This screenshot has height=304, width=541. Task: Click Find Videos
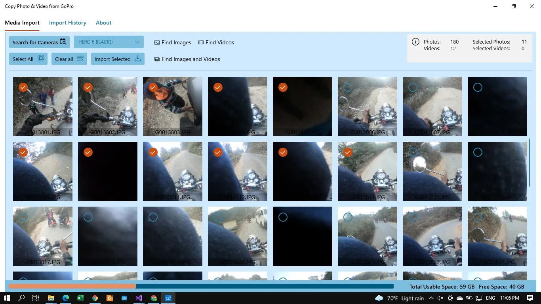(x=216, y=42)
